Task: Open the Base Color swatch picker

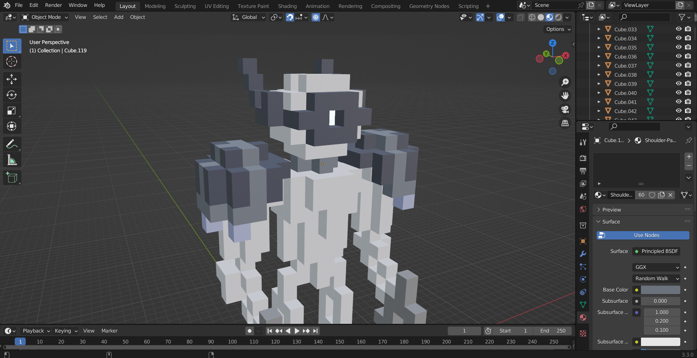Action: click(661, 290)
